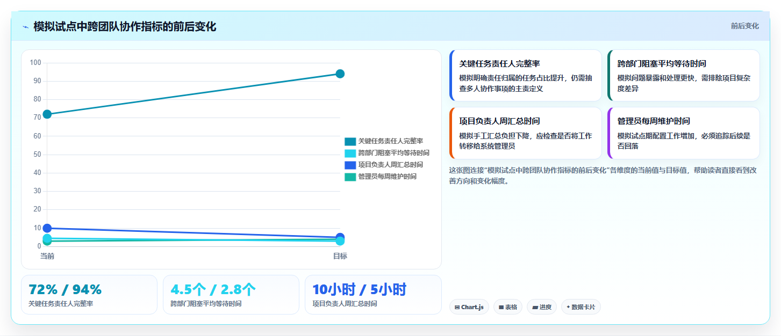Screen dimensions: 781x336
Task: Click the Chart.js tag chip
Action: pyautogui.click(x=469, y=307)
